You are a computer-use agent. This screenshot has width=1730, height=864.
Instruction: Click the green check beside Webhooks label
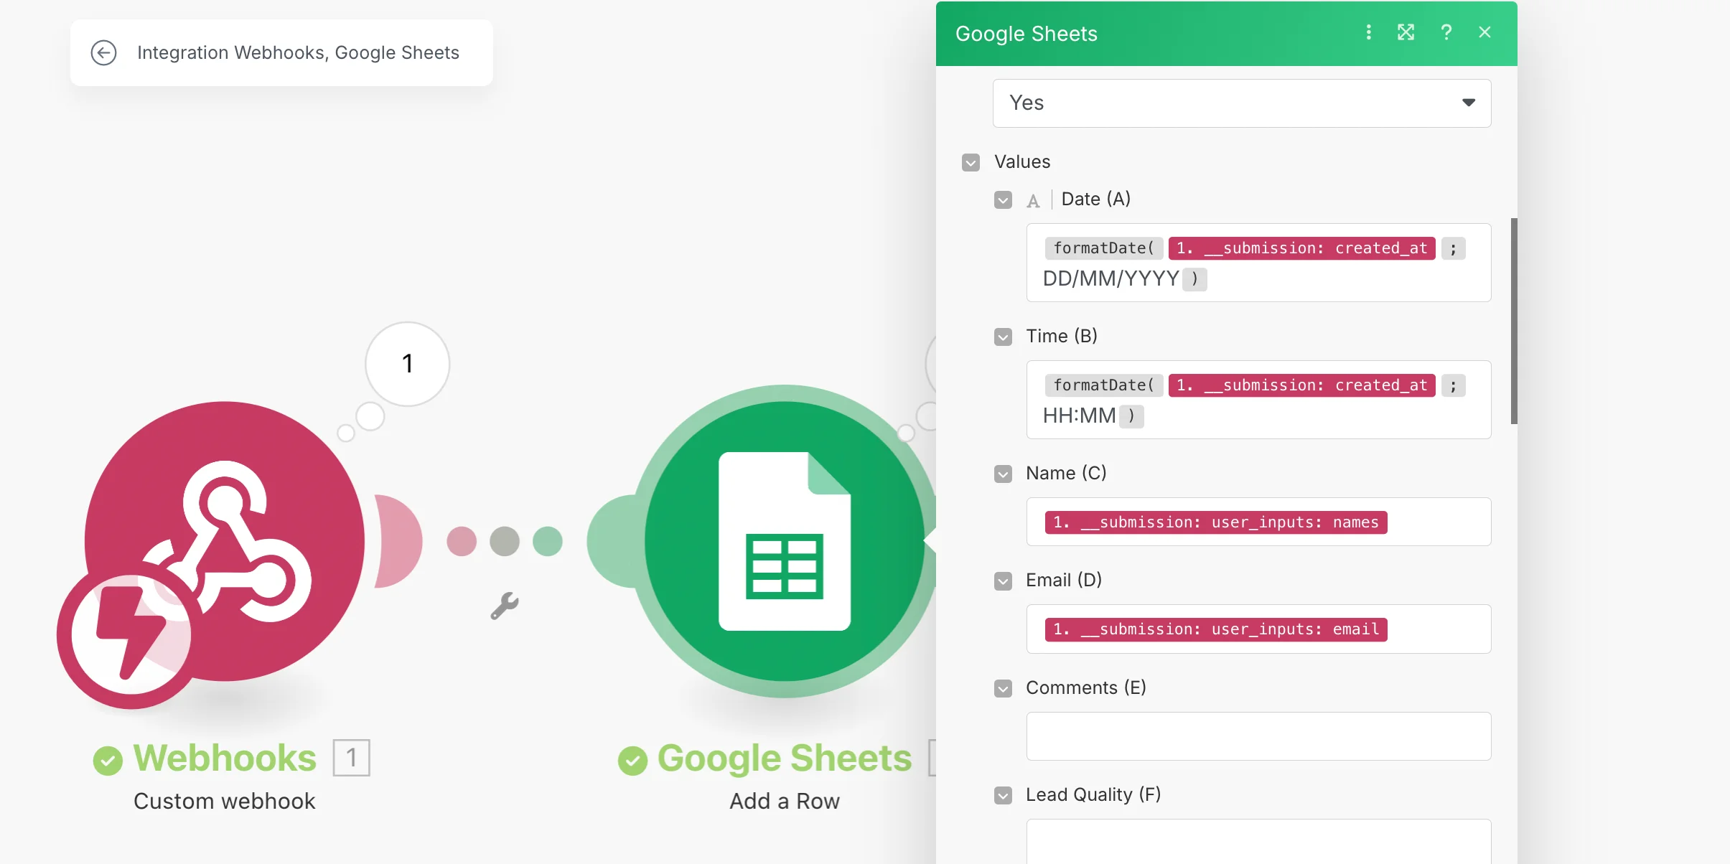point(108,761)
